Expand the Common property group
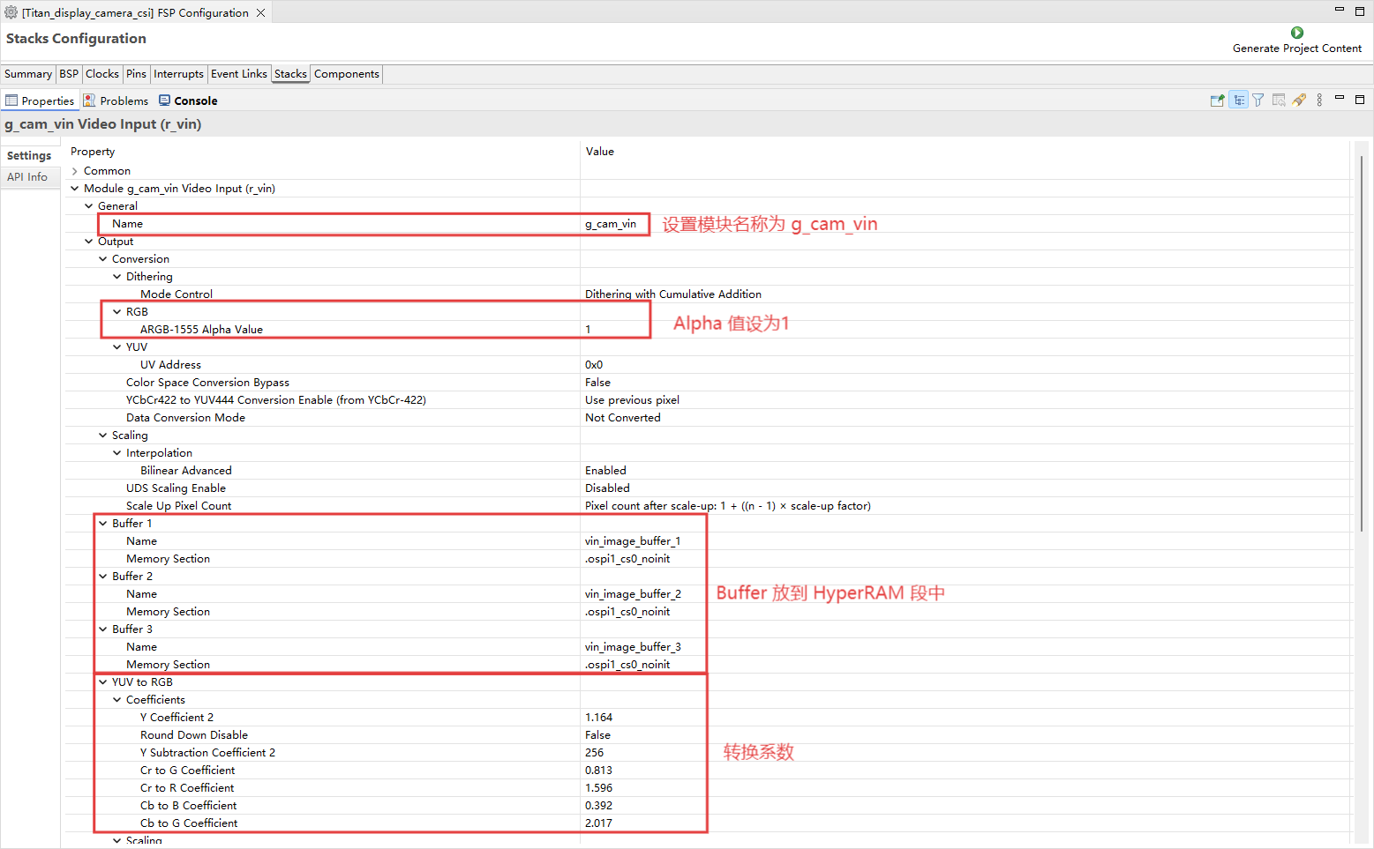The height and width of the screenshot is (849, 1374). (x=75, y=171)
